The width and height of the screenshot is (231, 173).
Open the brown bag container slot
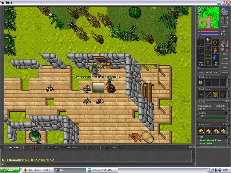pos(215,43)
